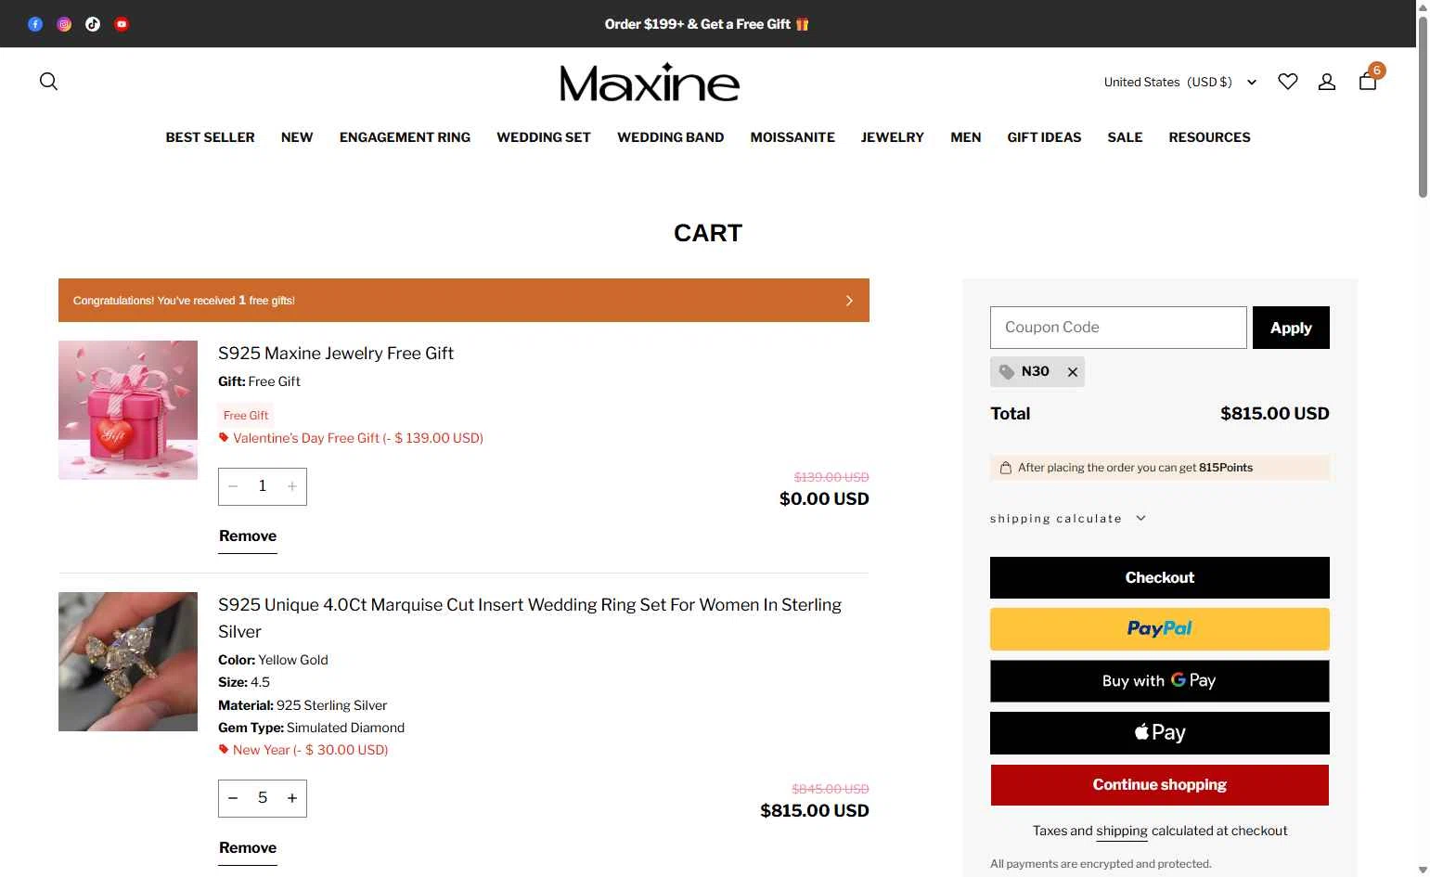Click the black Checkout button

pos(1160,577)
